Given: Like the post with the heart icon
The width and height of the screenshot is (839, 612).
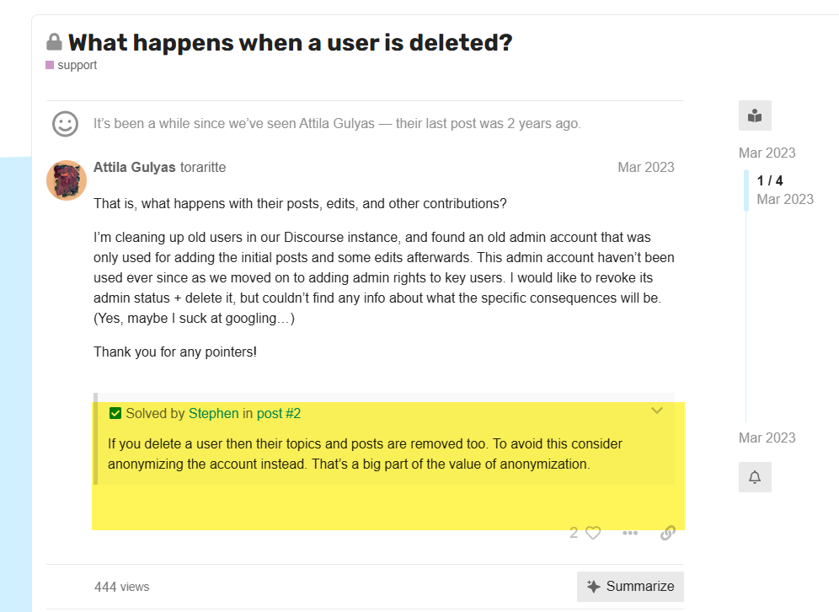Looking at the screenshot, I should tap(593, 533).
